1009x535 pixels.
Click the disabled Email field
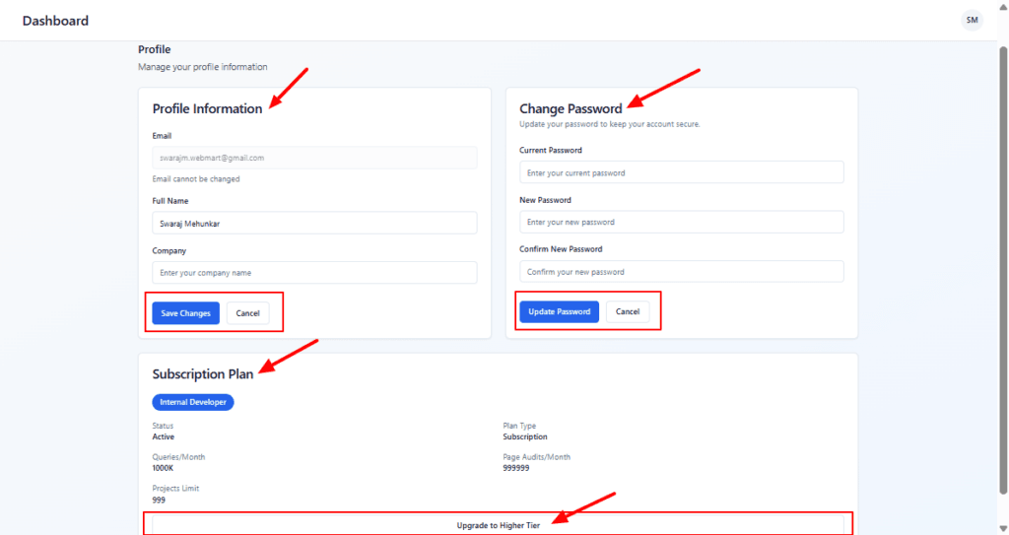coord(314,158)
